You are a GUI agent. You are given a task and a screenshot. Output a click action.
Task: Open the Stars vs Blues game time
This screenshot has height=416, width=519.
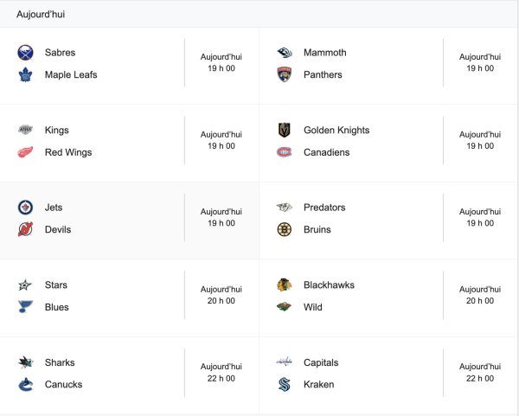pyautogui.click(x=221, y=295)
